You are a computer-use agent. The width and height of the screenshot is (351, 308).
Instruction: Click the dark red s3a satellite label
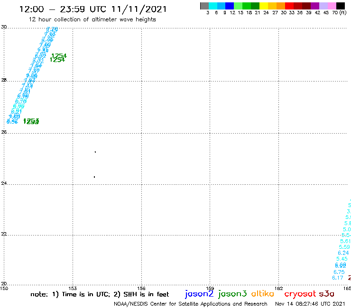(326, 294)
